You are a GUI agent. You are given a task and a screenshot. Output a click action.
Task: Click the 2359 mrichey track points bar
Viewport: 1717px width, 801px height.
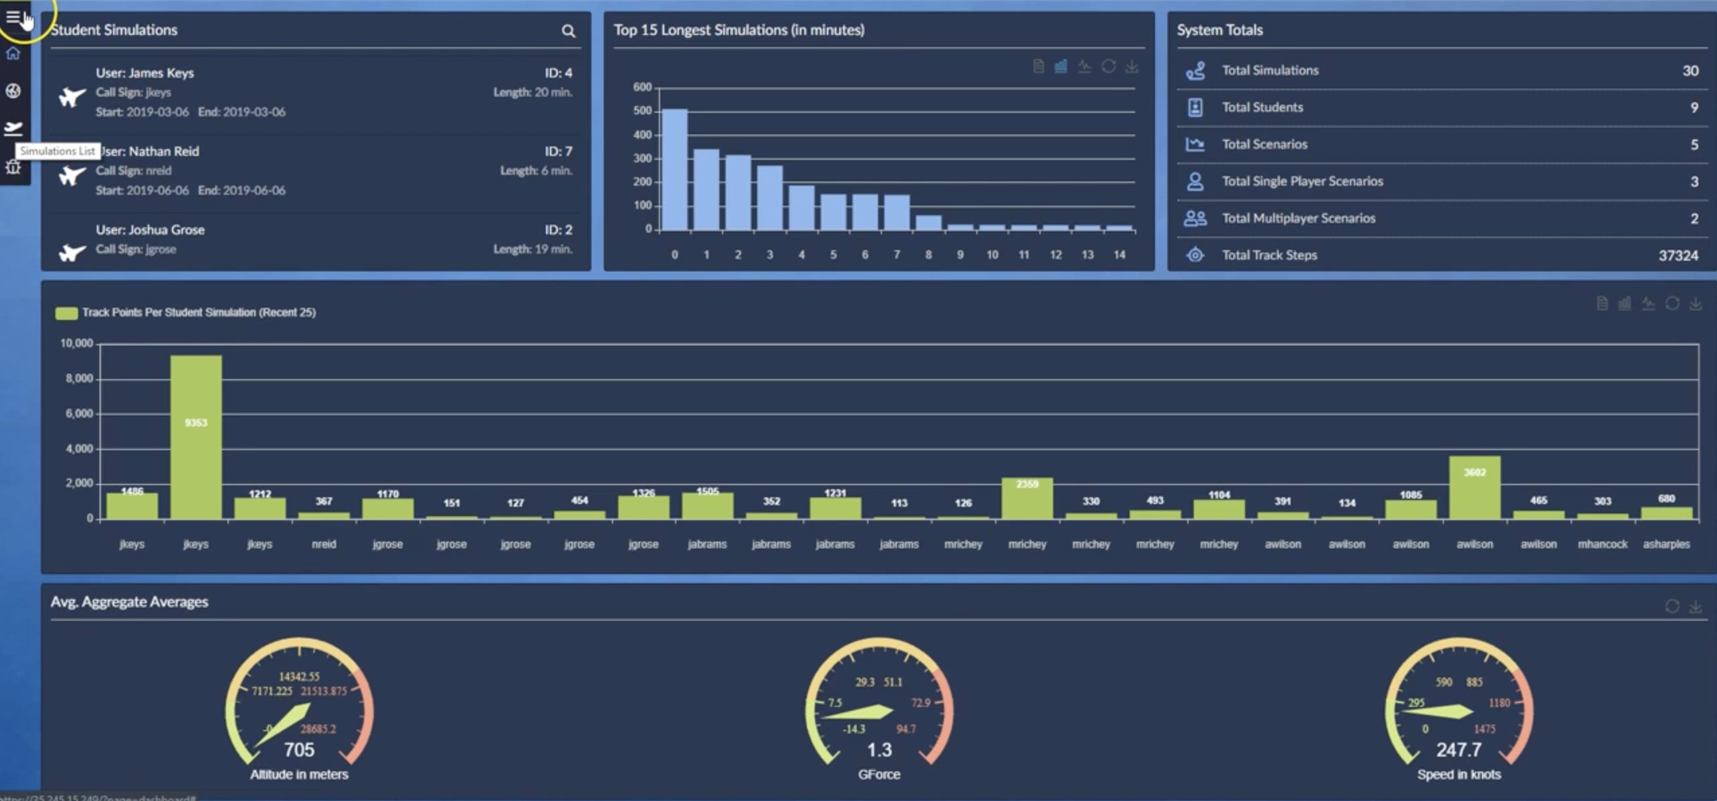click(1027, 498)
